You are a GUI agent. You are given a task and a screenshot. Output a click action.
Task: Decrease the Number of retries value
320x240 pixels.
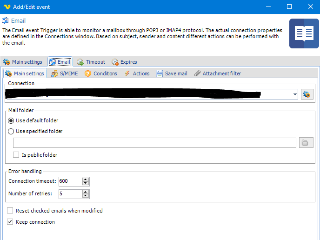pyautogui.click(x=86, y=196)
